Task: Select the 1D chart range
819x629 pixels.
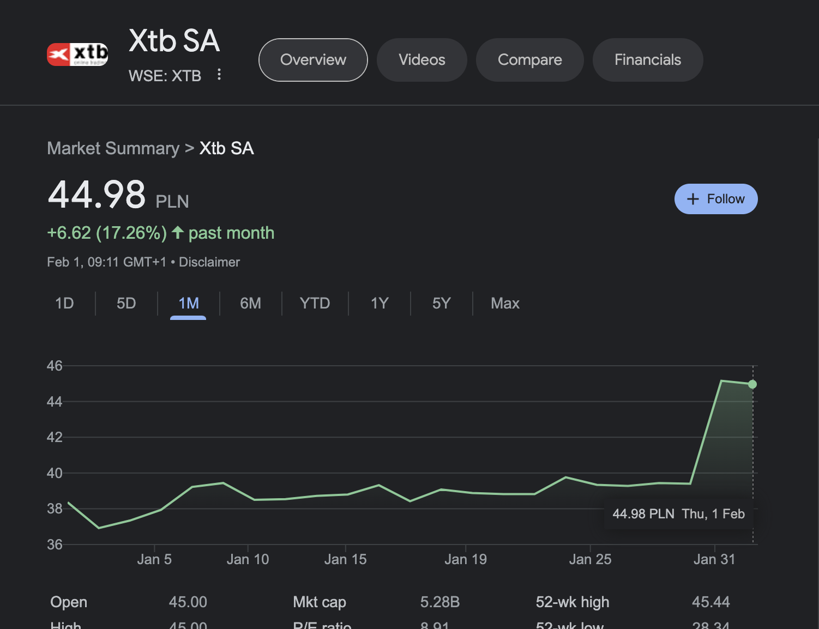Action: [64, 303]
